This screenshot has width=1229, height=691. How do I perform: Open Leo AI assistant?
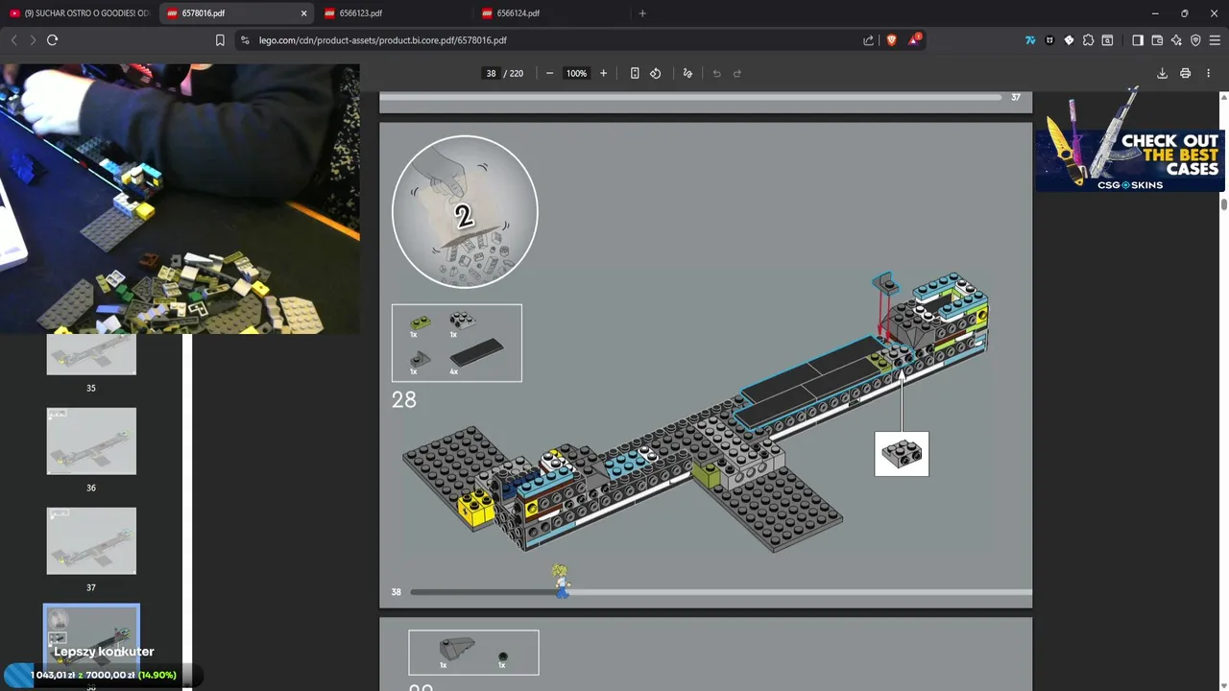(x=1176, y=40)
